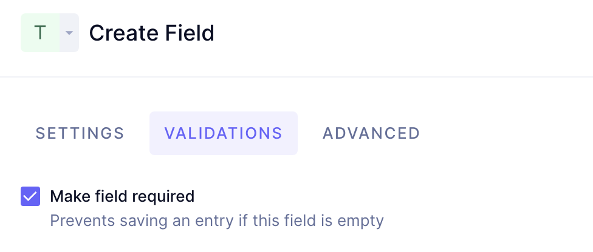This screenshot has height=252, width=593.
Task: Open the field type dropdown arrow
Action: pyautogui.click(x=69, y=33)
